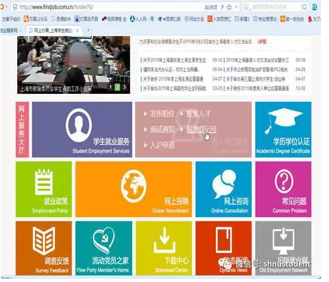The height and width of the screenshot is (282, 329).
Task: Click the globe icon on orange tile
Action: tap(134, 186)
